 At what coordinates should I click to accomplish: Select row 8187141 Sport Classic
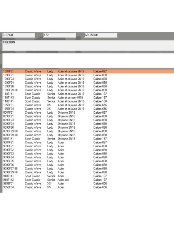pos(88,139)
